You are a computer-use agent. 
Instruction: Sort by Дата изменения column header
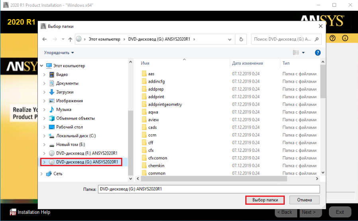click(x=248, y=63)
